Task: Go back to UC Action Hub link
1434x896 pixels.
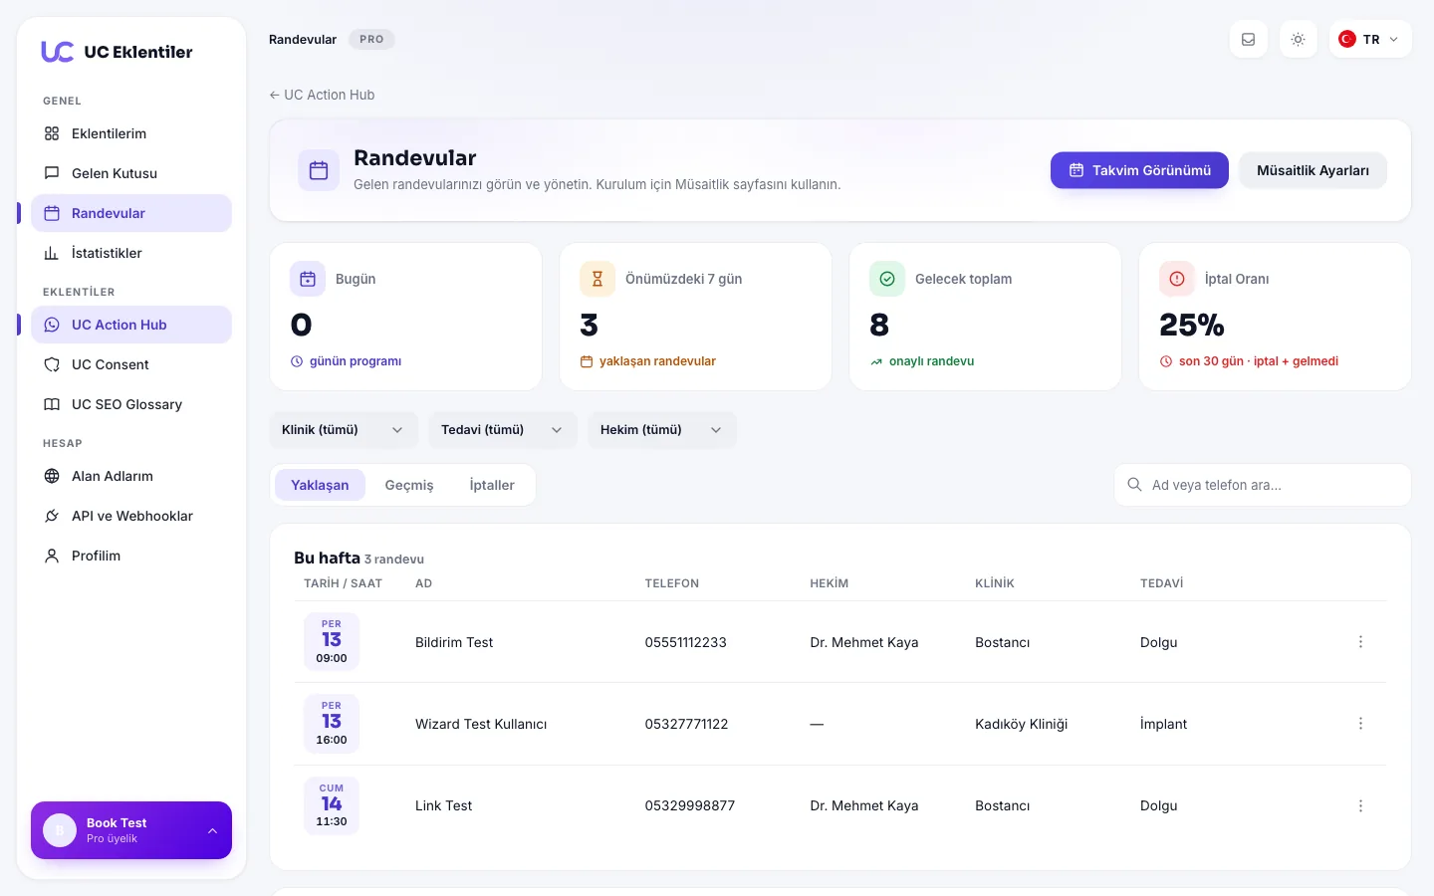Action: tap(322, 95)
